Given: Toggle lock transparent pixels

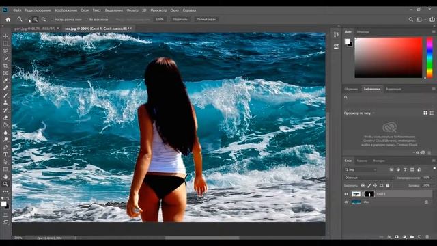Looking at the screenshot, I should tap(363, 185).
